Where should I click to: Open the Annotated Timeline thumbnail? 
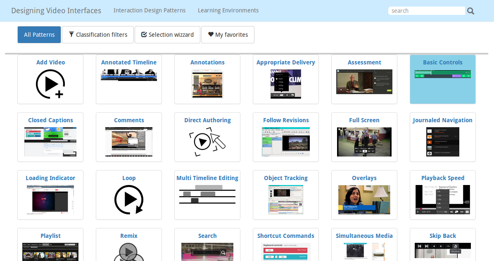(x=129, y=75)
